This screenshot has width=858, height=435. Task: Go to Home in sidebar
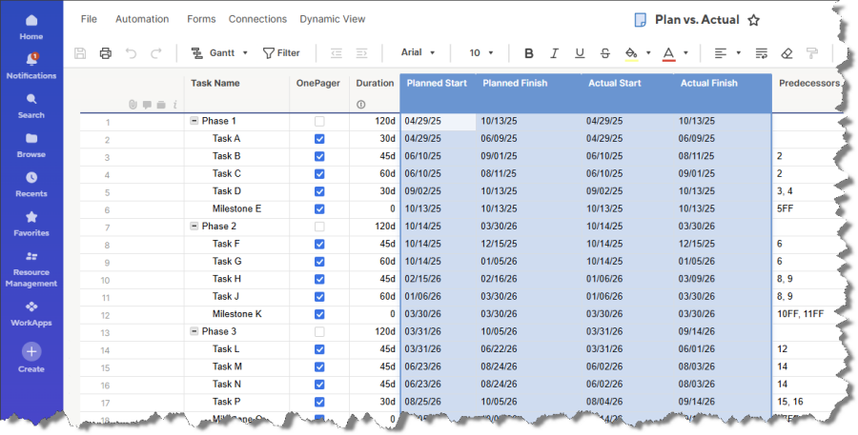[31, 28]
